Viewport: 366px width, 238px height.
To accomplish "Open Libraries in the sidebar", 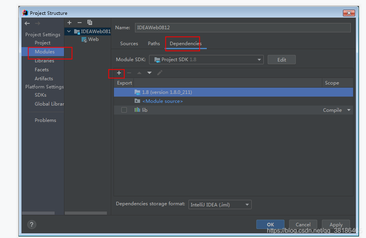I will [x=44, y=61].
